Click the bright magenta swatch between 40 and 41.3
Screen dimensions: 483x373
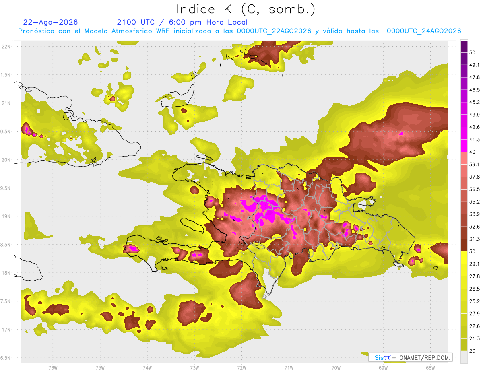click(x=464, y=146)
